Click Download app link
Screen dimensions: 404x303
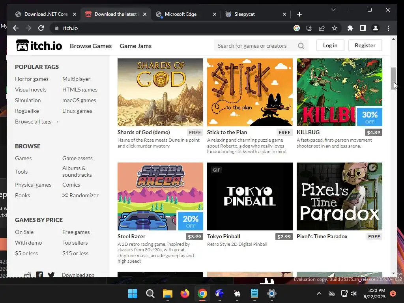click(x=78, y=275)
